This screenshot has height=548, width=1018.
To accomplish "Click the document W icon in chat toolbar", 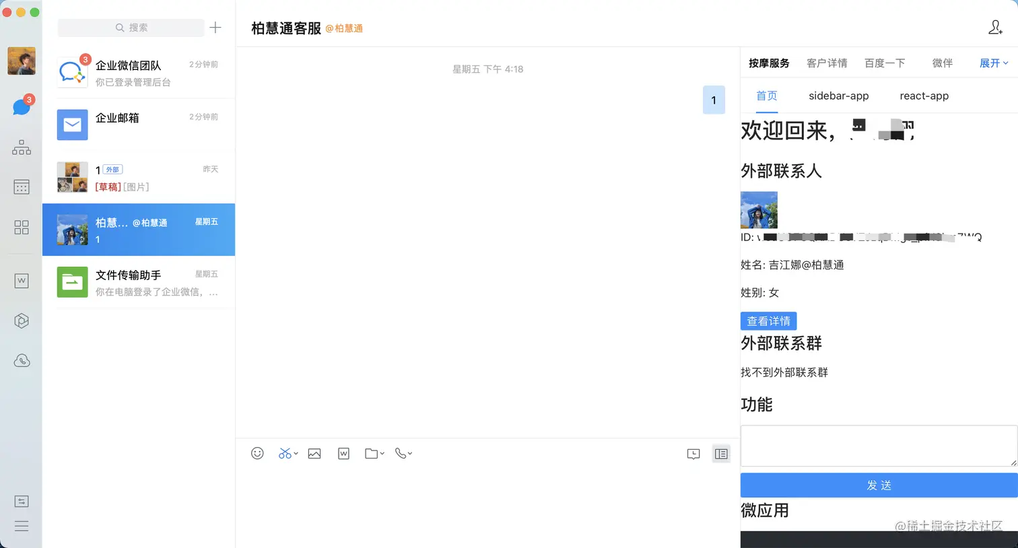I will (x=343, y=454).
